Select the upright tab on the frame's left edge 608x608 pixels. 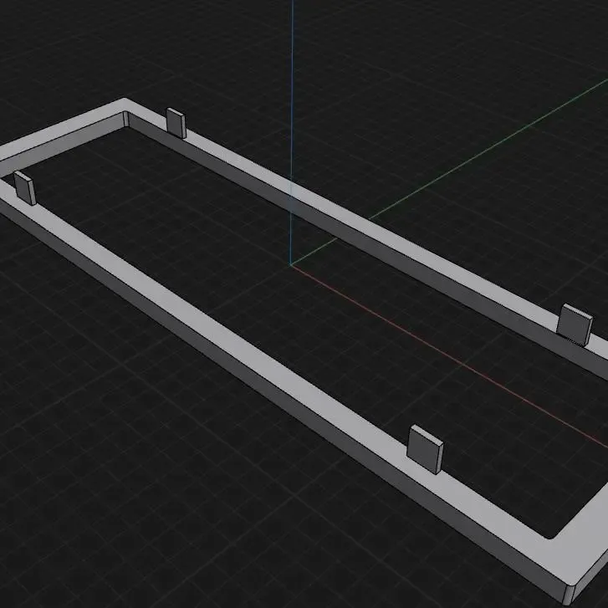click(x=25, y=188)
